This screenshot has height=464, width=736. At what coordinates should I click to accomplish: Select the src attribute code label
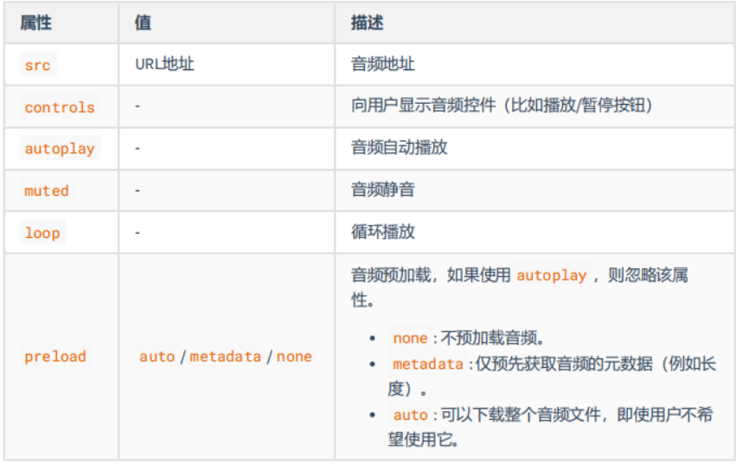37,65
